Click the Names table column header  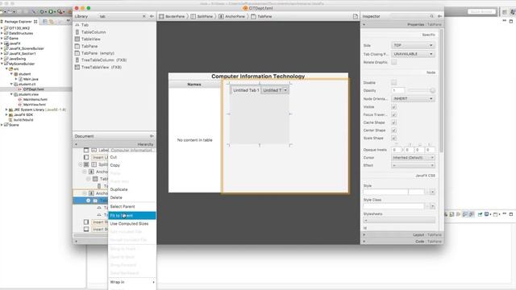pyautogui.click(x=194, y=85)
